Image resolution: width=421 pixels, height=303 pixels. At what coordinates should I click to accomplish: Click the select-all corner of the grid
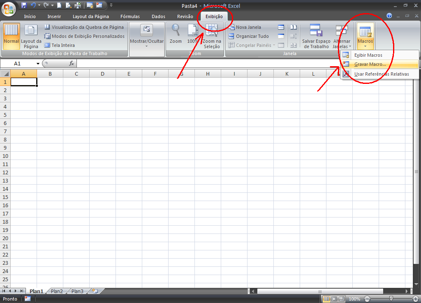(5, 74)
